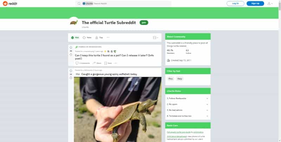Image resolution: width=281 pixels, height=142 pixels.
Task: Filter posts by Pics flair
Action: pos(171,79)
